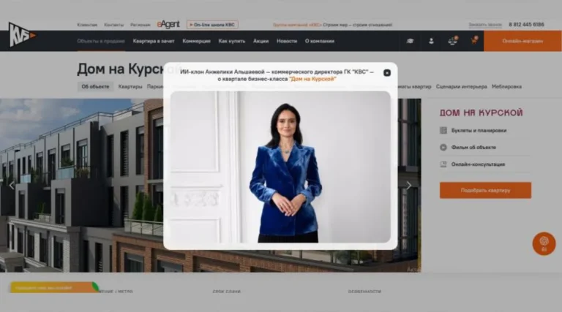Click phone number 8 812 445 6186

pyautogui.click(x=527, y=25)
